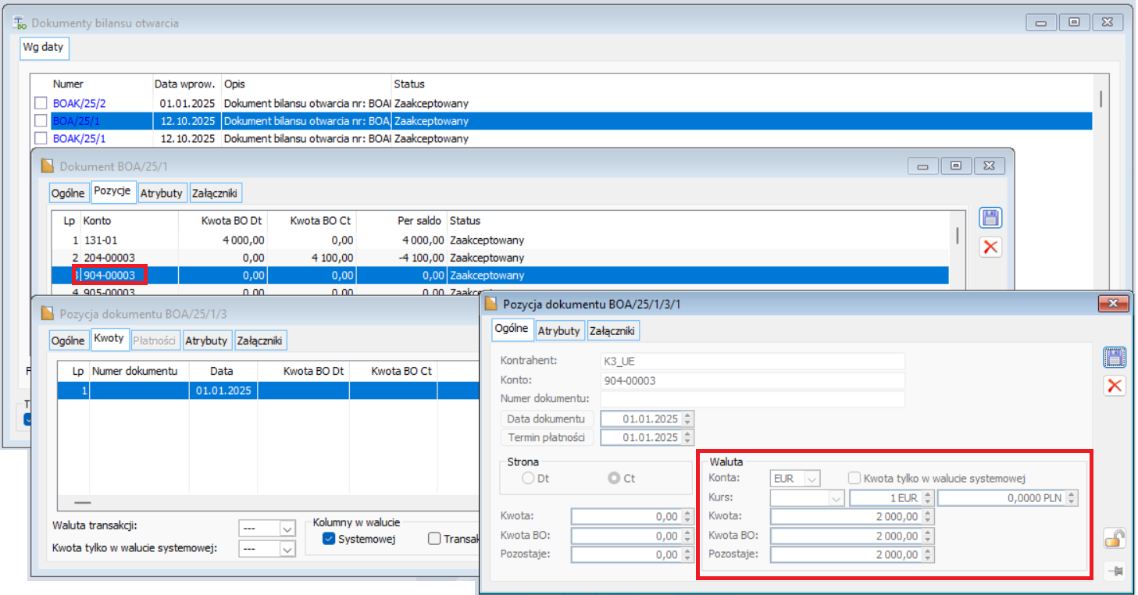Click the Termin płatności button

[x=547, y=437]
